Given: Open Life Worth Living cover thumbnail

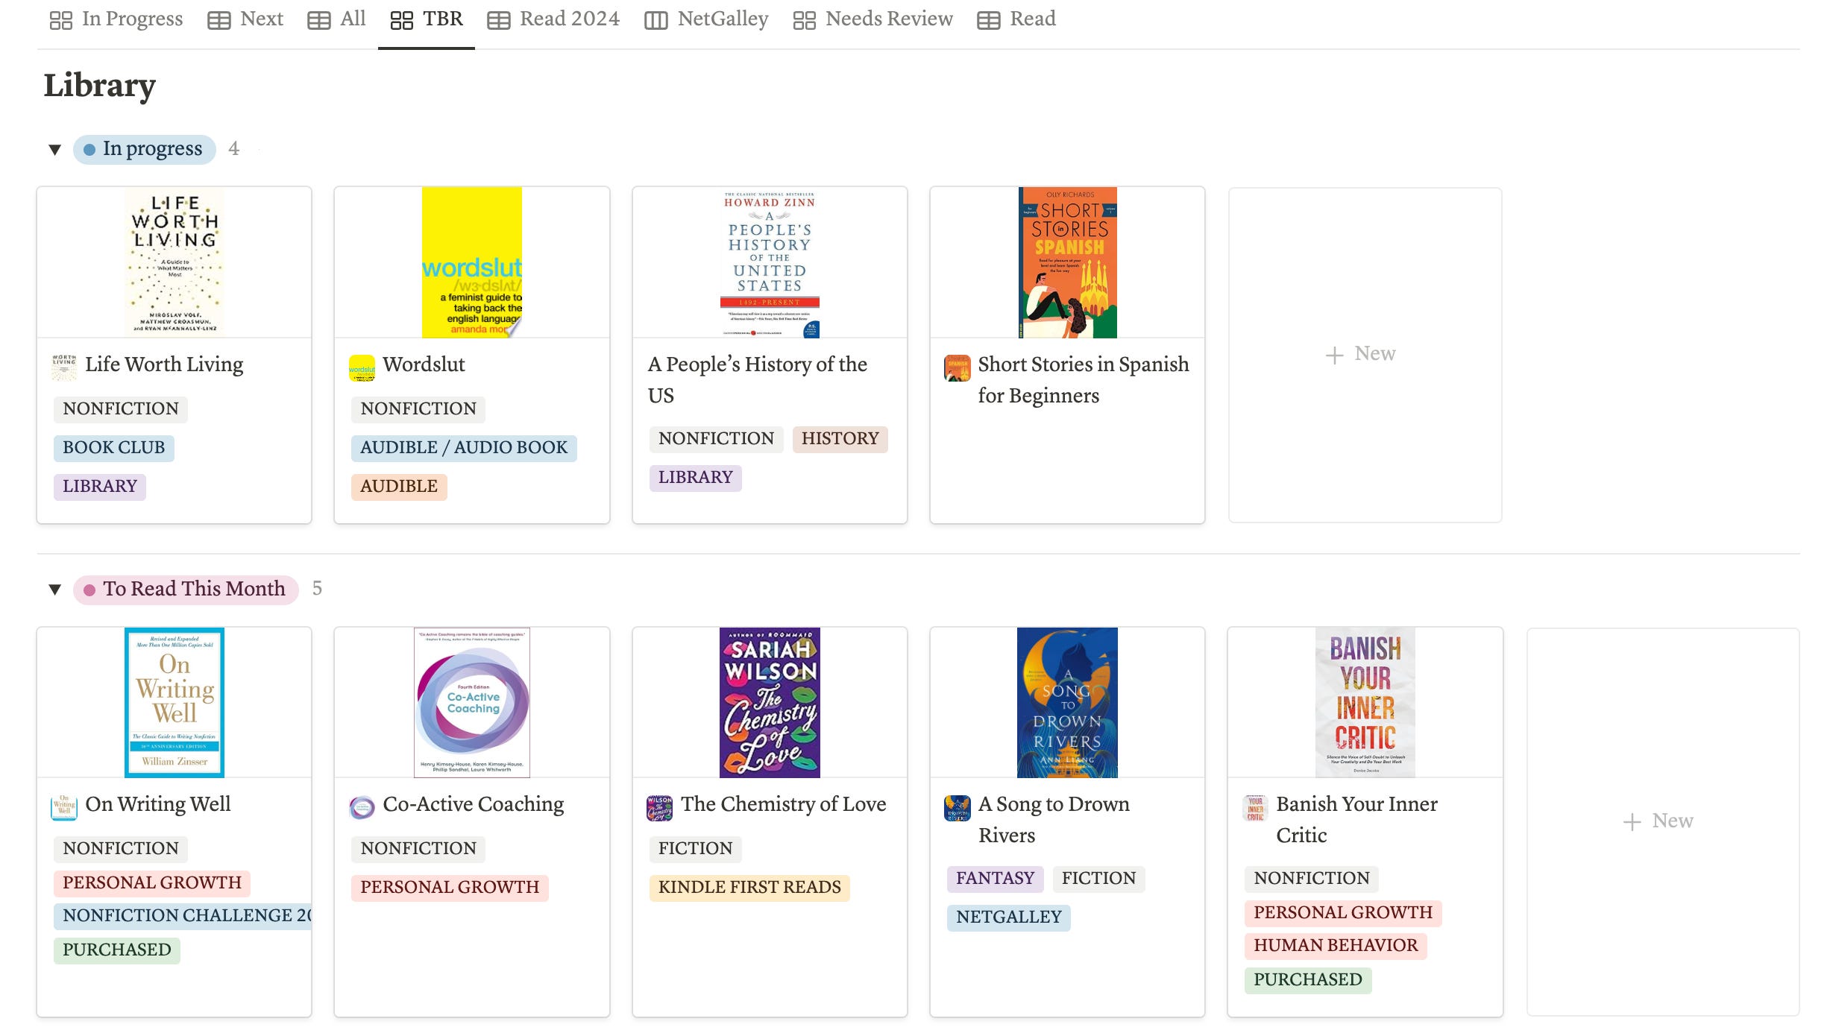Looking at the screenshot, I should click(175, 262).
